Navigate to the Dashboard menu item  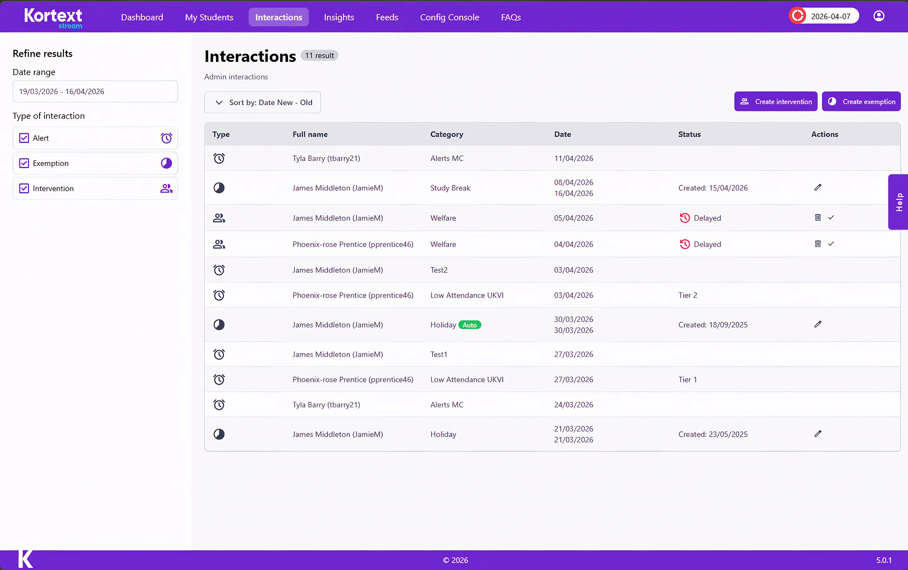(142, 17)
